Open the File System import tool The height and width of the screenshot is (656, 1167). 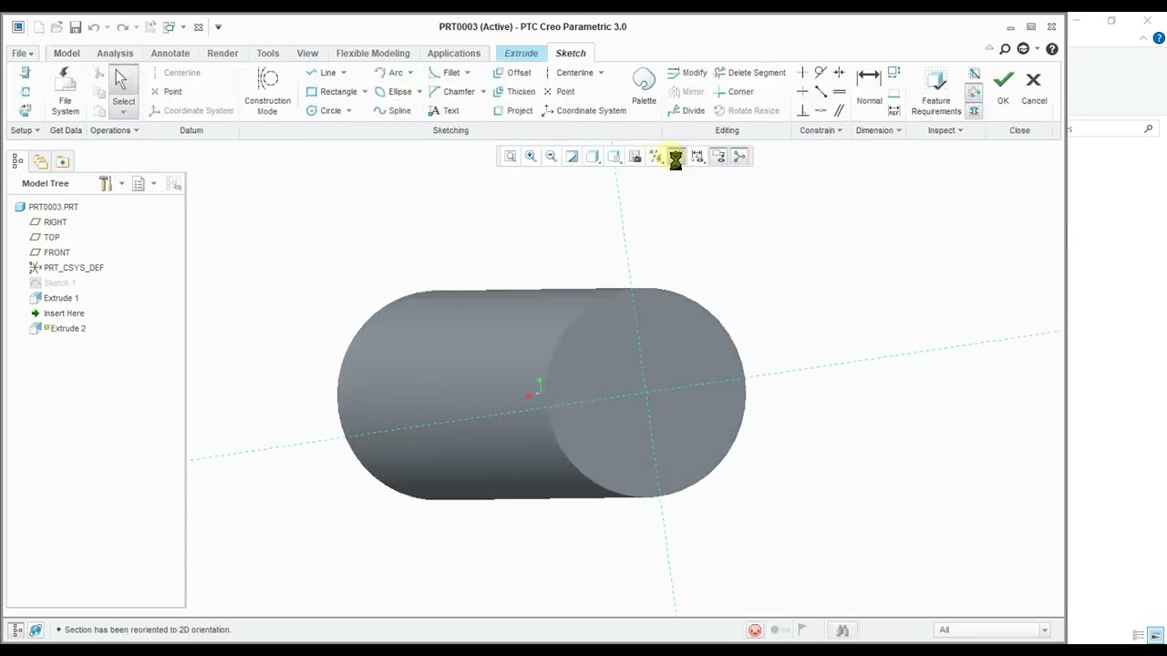[65, 92]
